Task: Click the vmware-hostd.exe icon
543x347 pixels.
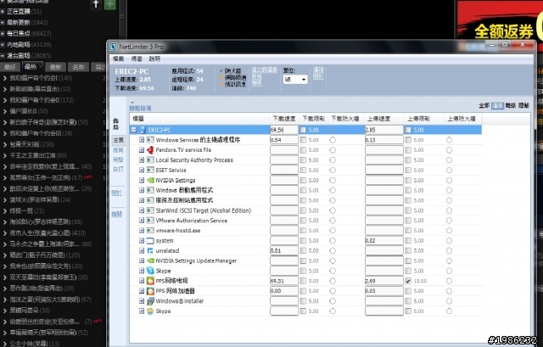Action: (x=150, y=230)
